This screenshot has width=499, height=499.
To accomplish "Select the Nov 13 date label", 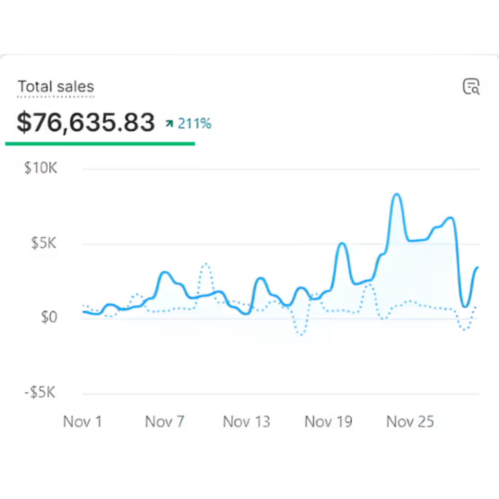I will click(246, 422).
